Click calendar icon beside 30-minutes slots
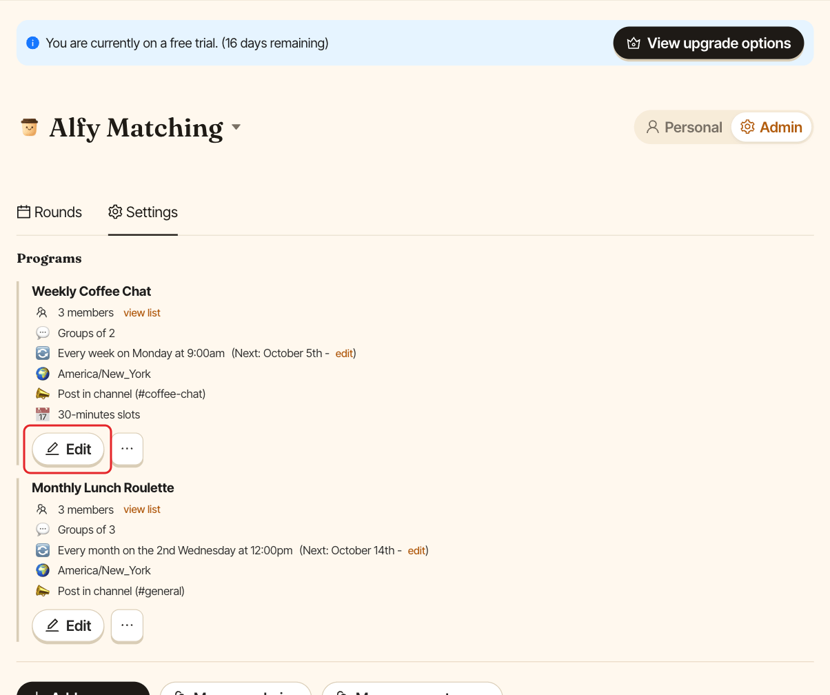 (x=43, y=414)
